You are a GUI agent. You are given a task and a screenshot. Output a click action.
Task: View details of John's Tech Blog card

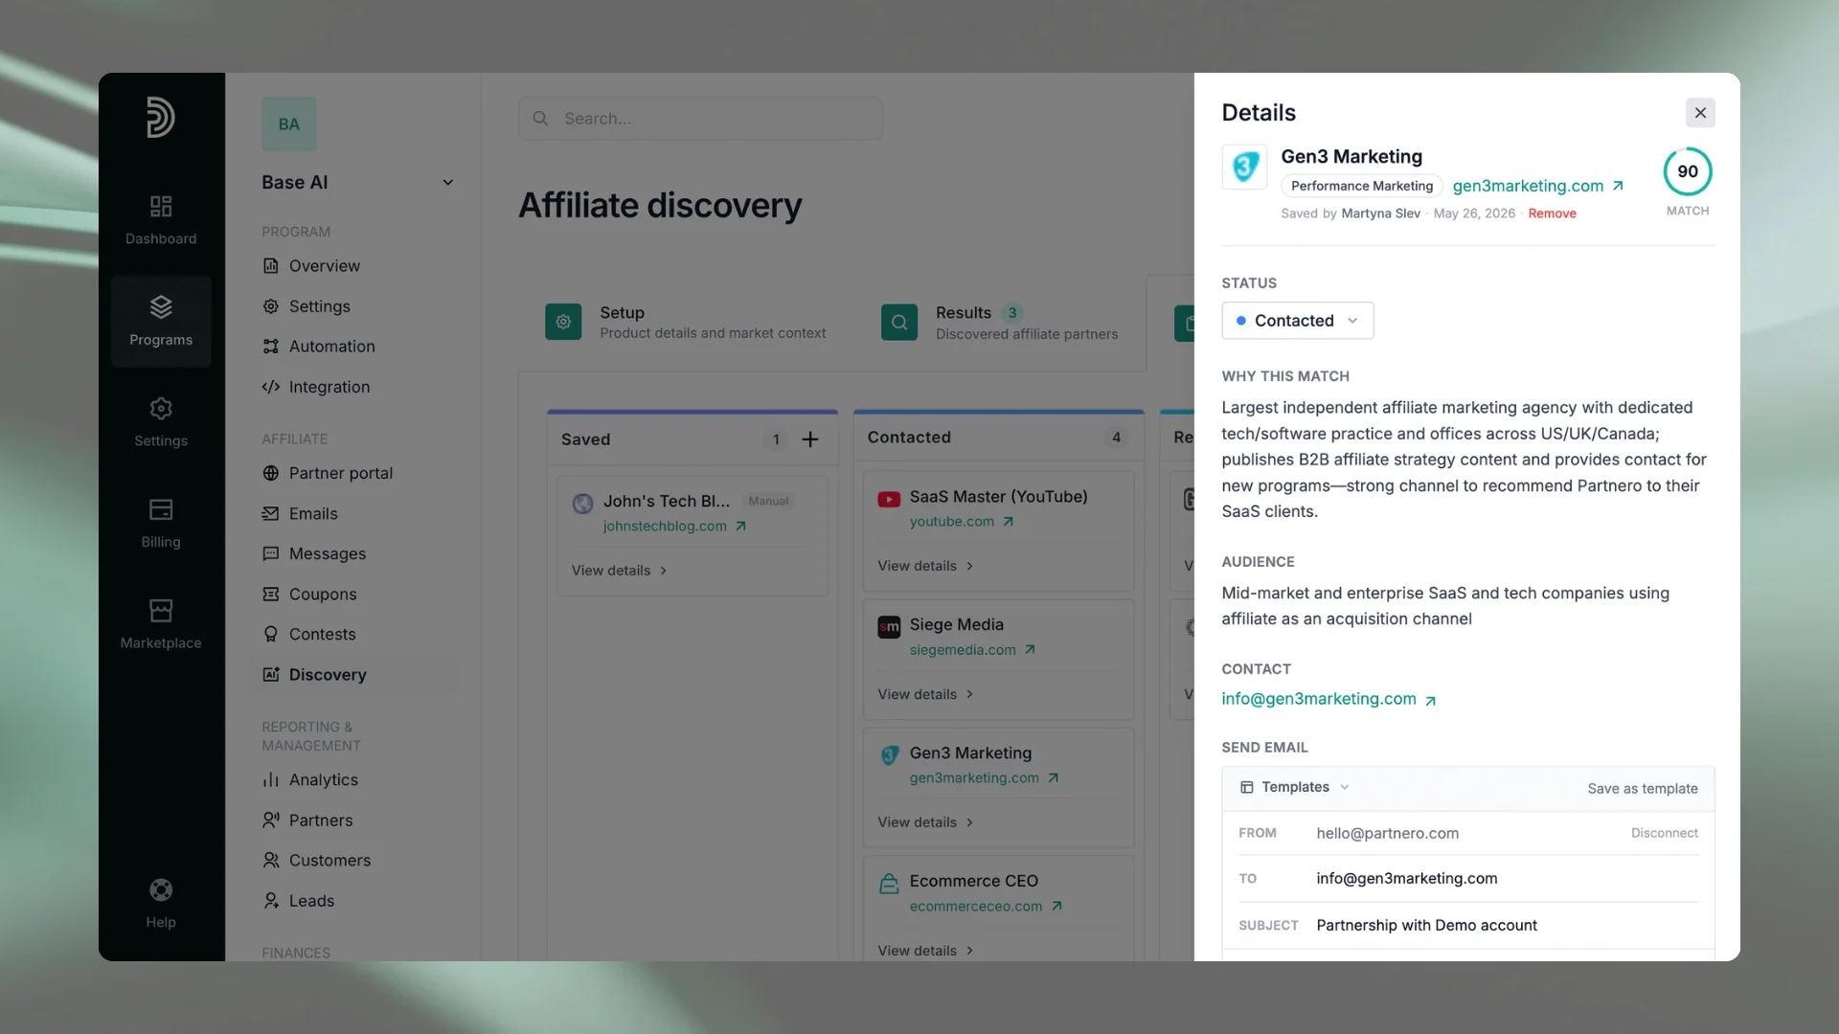(619, 571)
